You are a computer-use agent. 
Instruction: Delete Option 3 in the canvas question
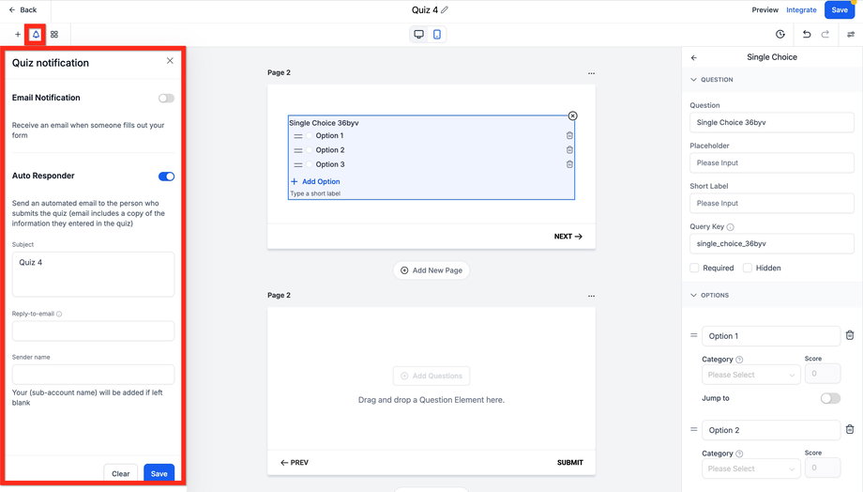click(x=569, y=164)
